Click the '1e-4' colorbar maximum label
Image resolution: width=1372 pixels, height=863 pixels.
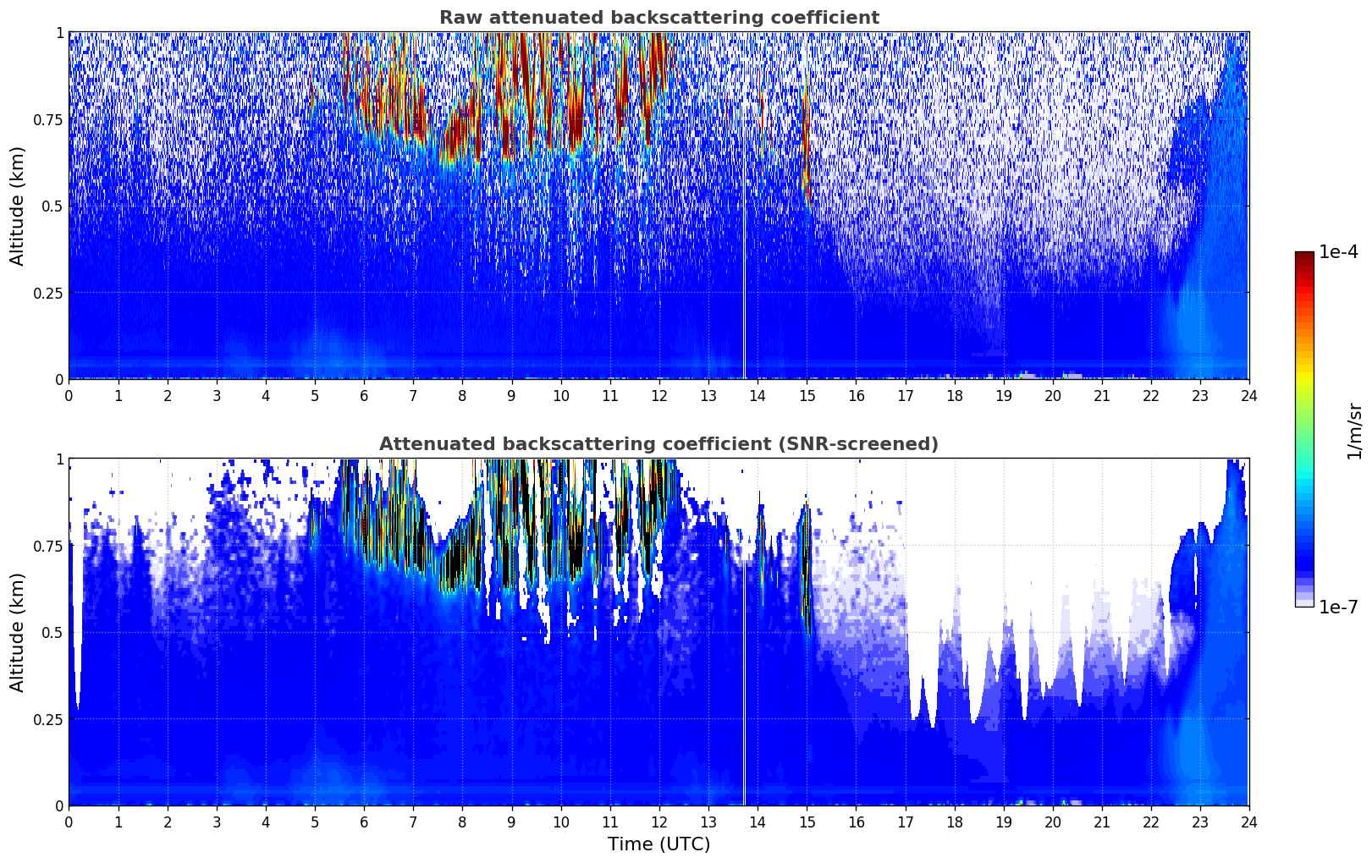click(x=1338, y=252)
